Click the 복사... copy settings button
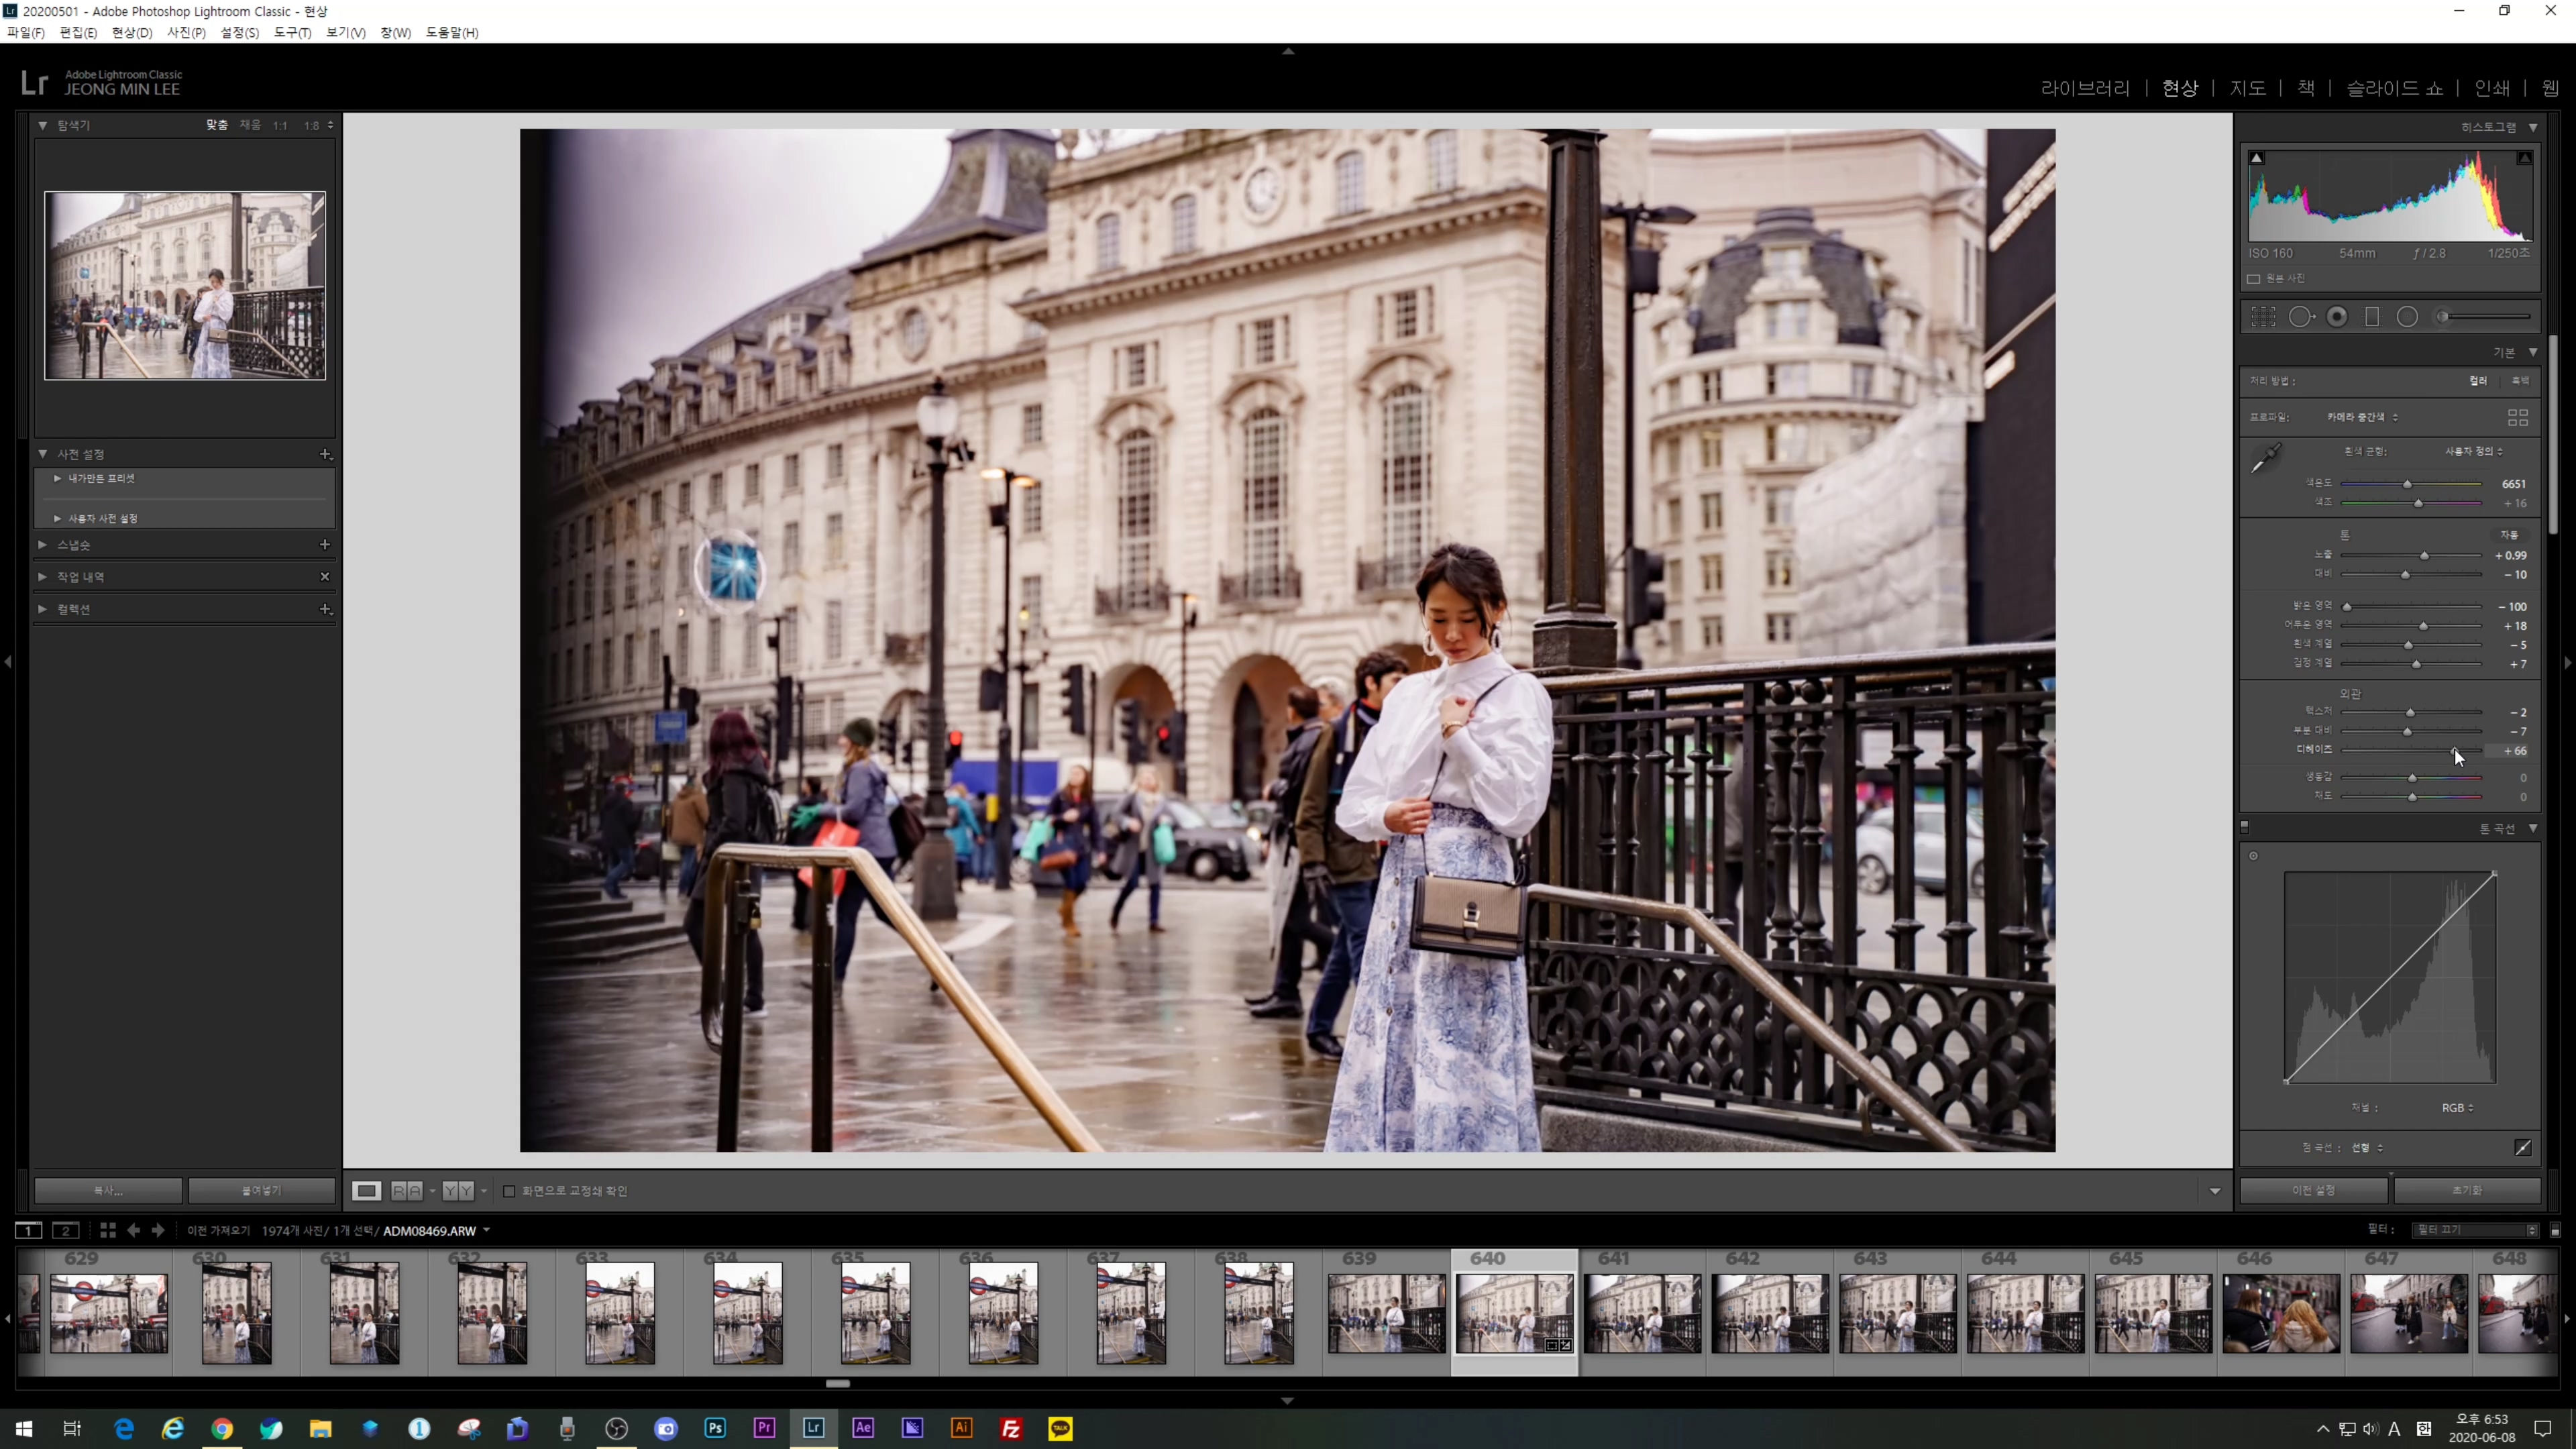Viewport: 2576px width, 1449px height. (108, 1190)
